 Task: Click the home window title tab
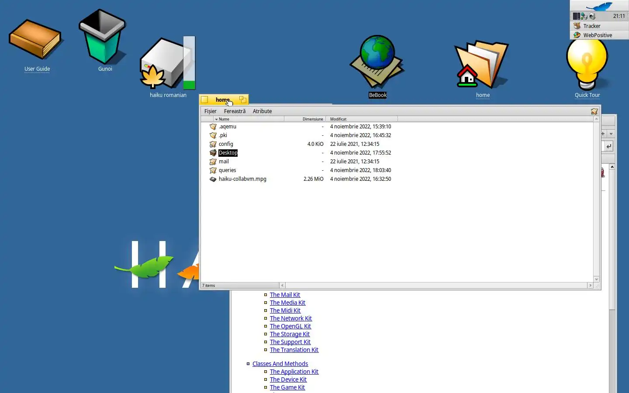[x=224, y=100]
